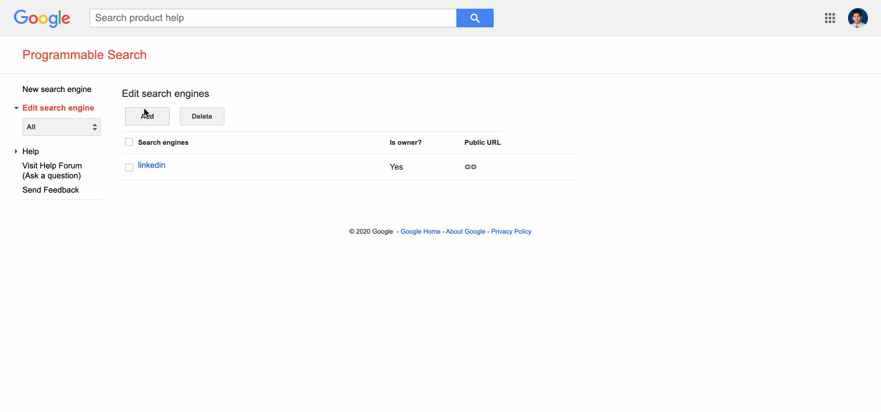Open the account profile avatar
The width and height of the screenshot is (881, 412).
tap(858, 18)
